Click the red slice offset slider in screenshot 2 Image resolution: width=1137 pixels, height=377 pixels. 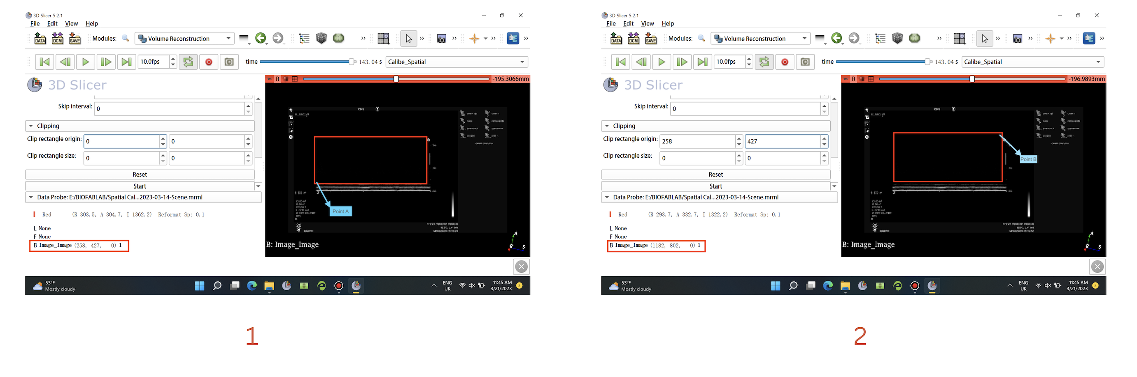pos(972,79)
